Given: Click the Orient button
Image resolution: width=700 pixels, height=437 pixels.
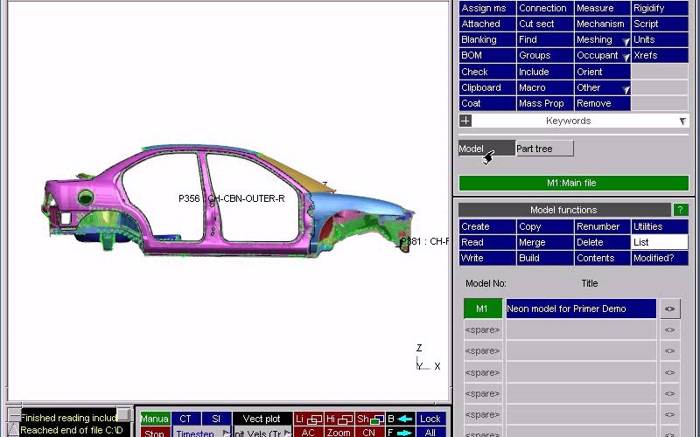Looking at the screenshot, I should 602,72.
